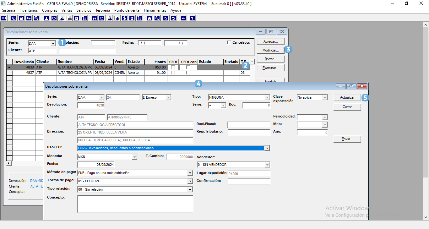The image size is (429, 229).
Task: Click the Resi.Fiscal input field
Action: (x=249, y=125)
